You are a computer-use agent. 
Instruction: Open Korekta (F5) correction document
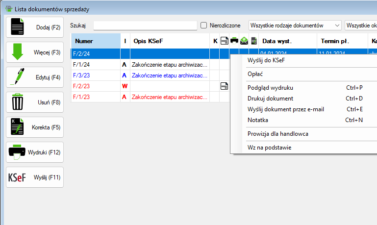(35, 127)
